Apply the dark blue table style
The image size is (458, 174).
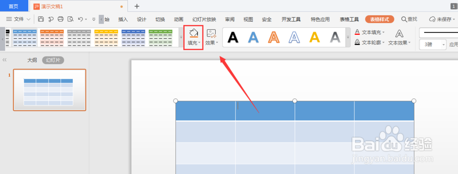tap(133, 38)
